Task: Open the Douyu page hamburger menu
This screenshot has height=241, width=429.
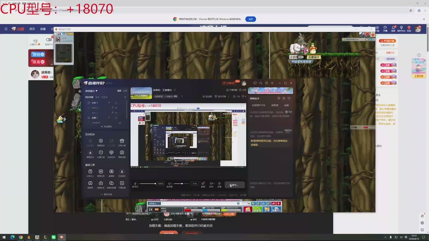Action: 6,29
